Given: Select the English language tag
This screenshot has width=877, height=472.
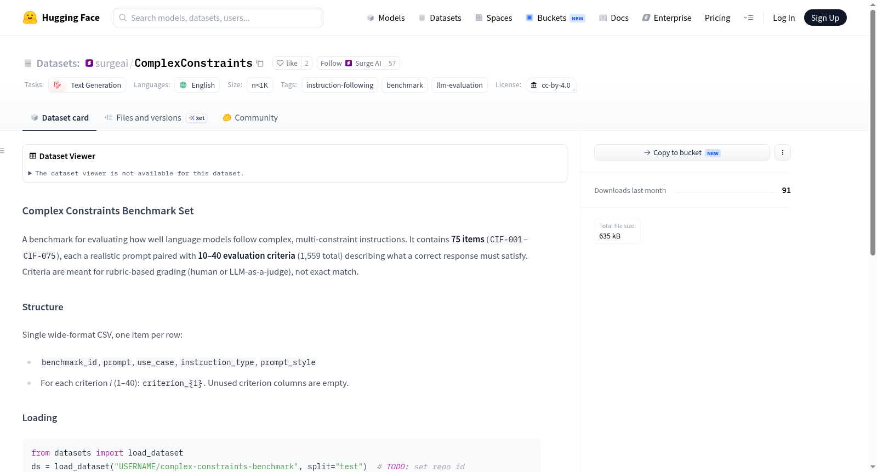Looking at the screenshot, I should pyautogui.click(x=197, y=85).
